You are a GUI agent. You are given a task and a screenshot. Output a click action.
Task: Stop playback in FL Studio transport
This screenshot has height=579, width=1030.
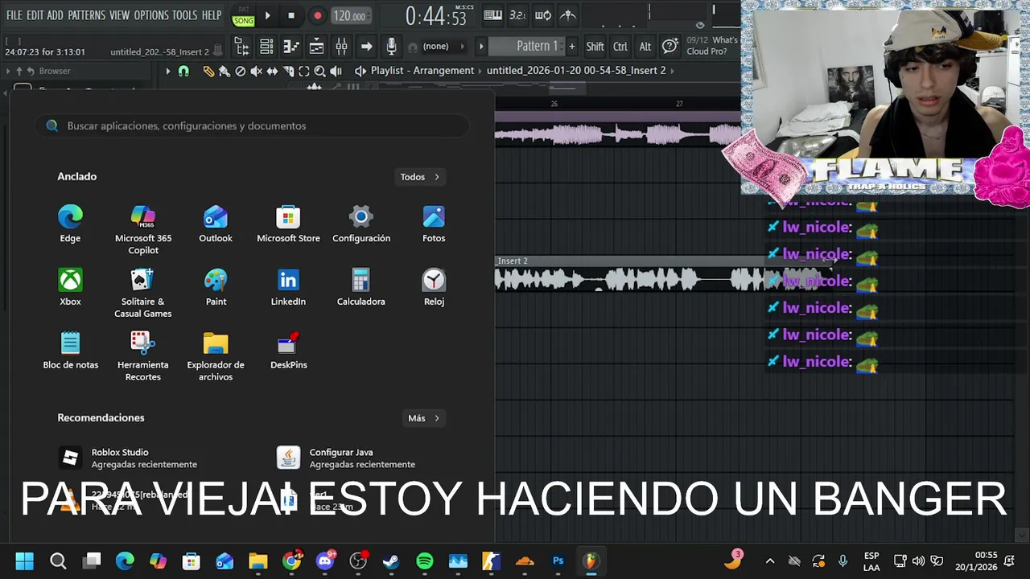click(291, 15)
